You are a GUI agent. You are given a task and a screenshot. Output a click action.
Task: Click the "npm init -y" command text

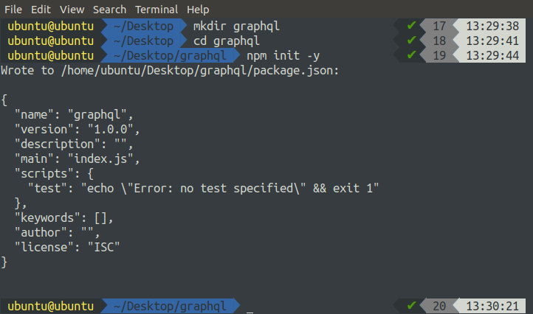(x=283, y=55)
